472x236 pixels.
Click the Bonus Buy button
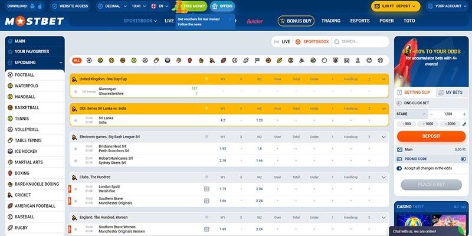tap(296, 21)
